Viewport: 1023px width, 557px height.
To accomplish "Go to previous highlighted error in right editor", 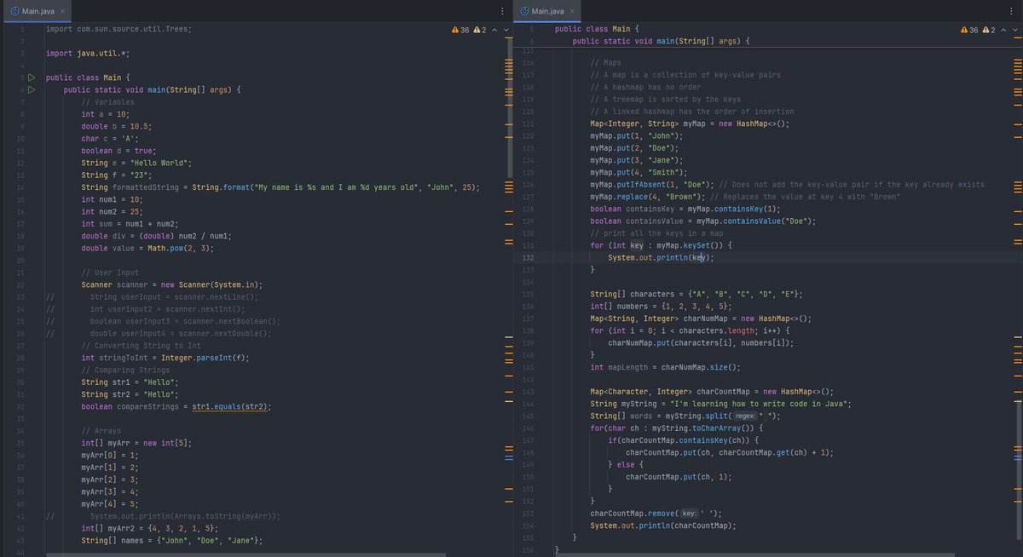I will click(x=1004, y=30).
